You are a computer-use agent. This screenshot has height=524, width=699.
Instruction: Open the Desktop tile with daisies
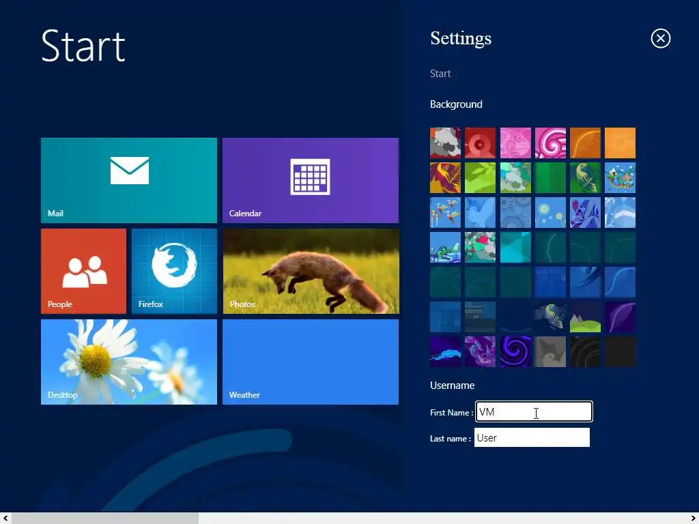point(129,362)
